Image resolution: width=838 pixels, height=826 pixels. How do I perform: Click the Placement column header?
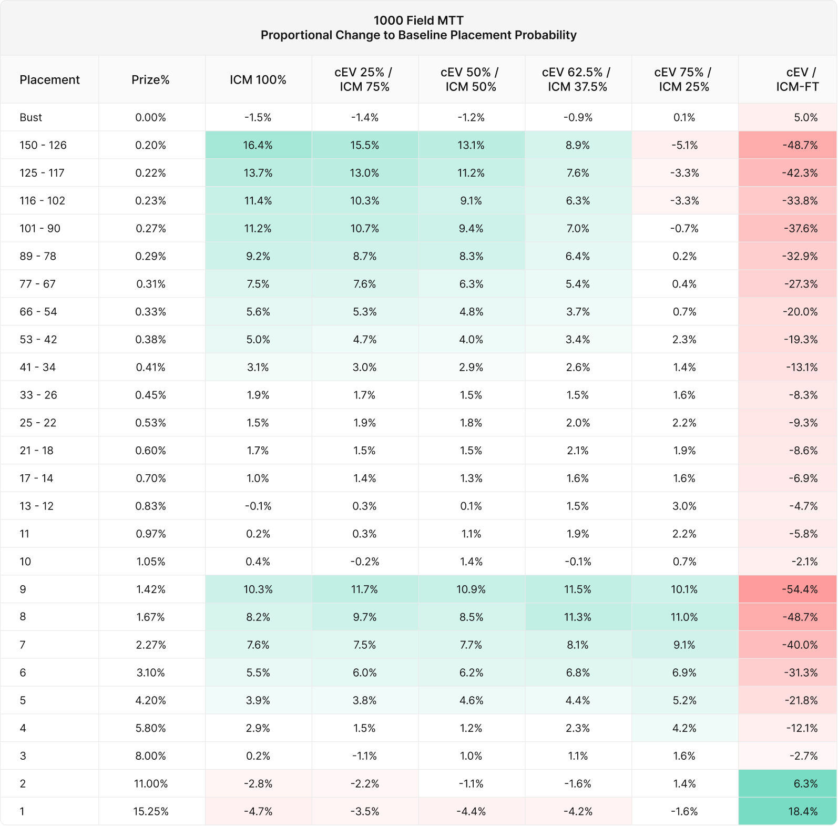[x=49, y=80]
